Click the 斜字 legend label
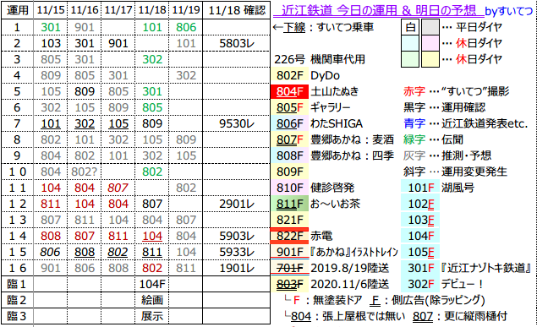537x327 pixels. point(414,172)
